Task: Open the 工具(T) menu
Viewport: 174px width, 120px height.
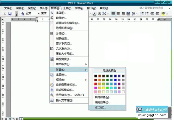Action: tap(67, 8)
